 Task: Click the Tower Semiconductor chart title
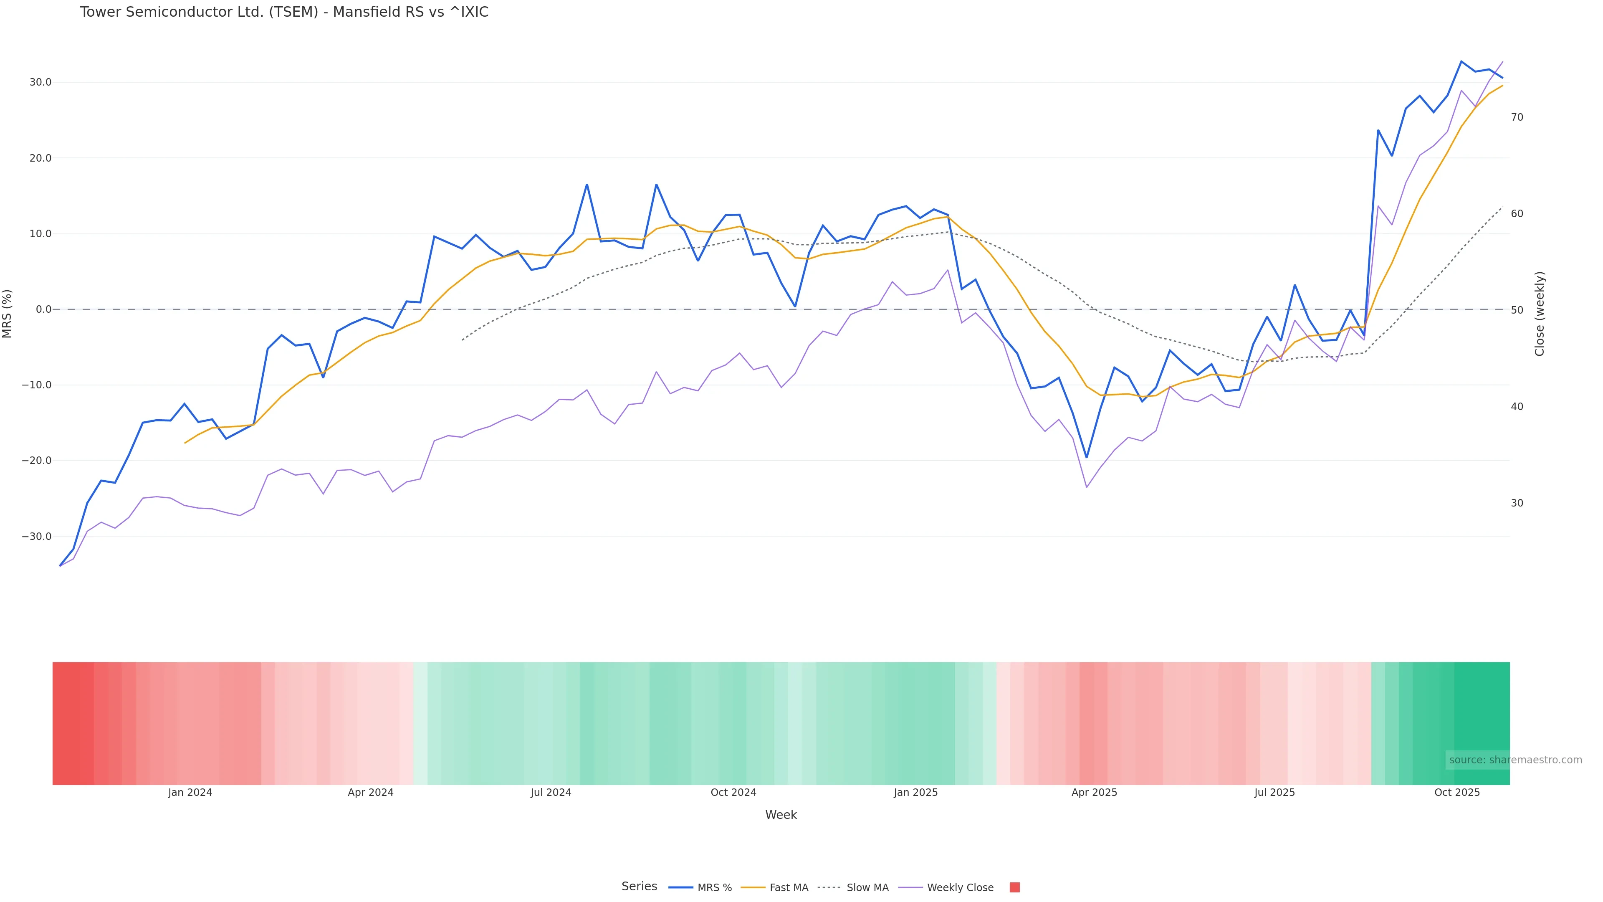pos(284,13)
